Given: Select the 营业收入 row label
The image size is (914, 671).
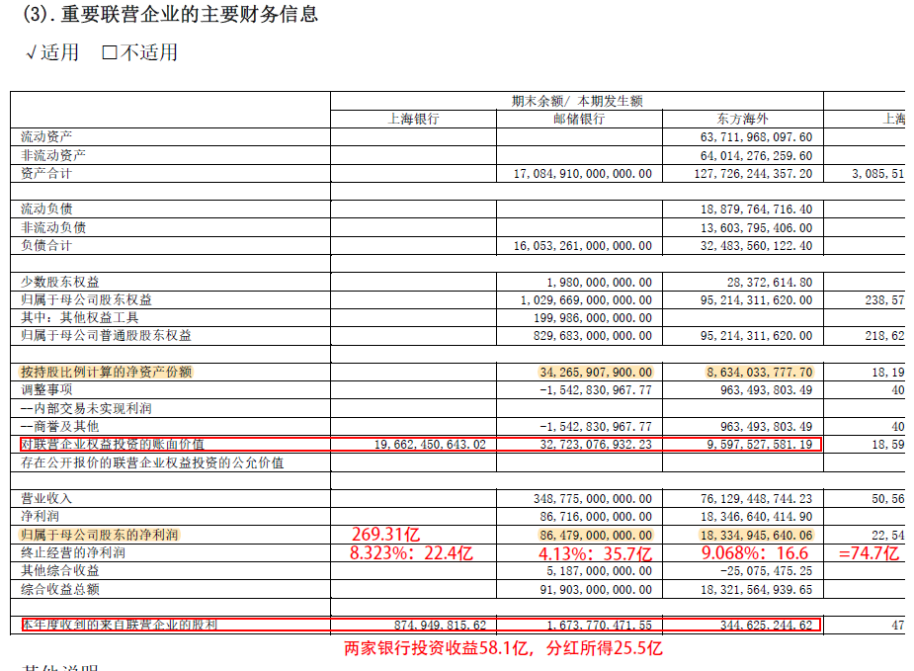Looking at the screenshot, I should [46, 498].
